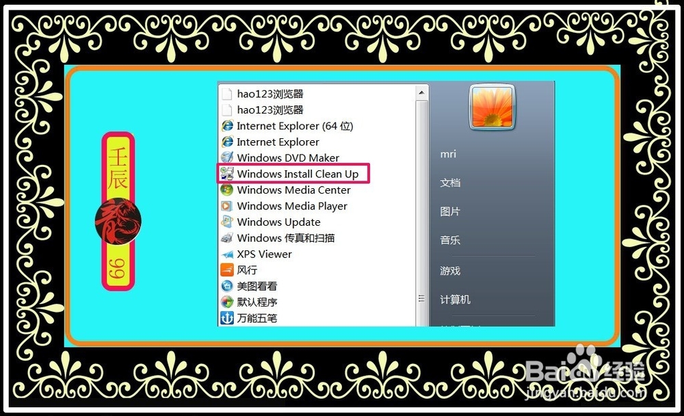Open Windows 传真和扫描 label

[286, 238]
